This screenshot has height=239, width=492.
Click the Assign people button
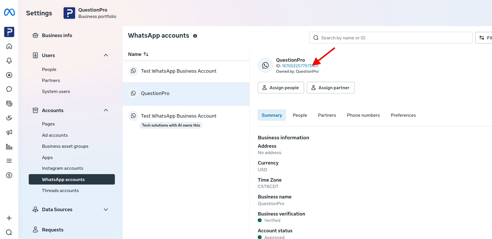pyautogui.click(x=281, y=87)
